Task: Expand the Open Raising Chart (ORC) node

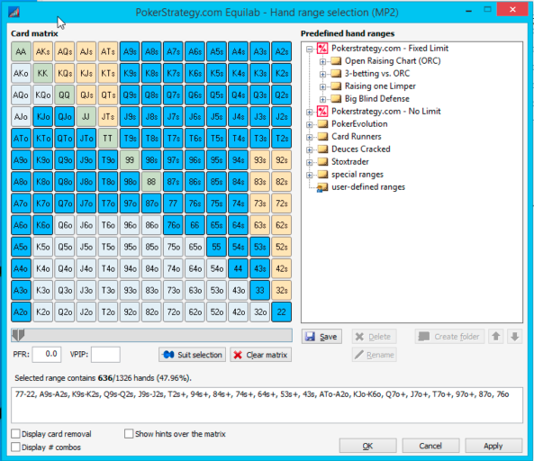Action: click(322, 61)
